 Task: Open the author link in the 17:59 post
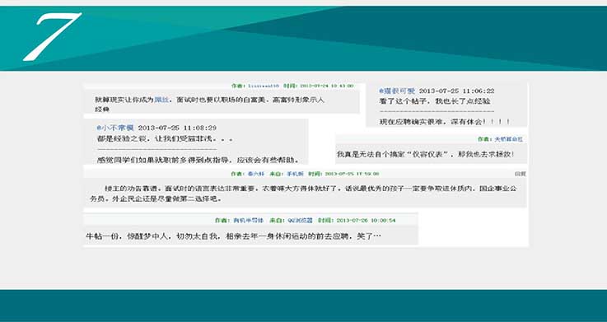click(256, 174)
